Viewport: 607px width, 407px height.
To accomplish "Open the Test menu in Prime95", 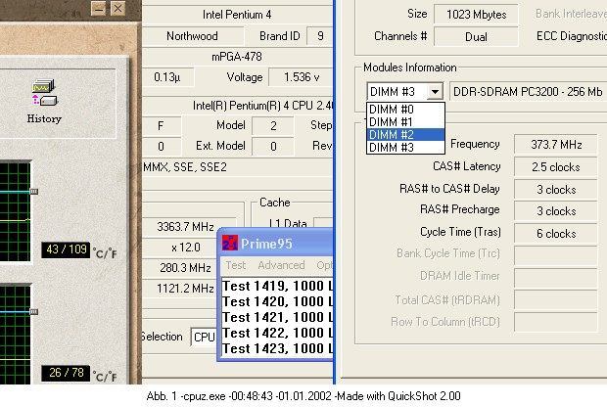I will click(236, 265).
